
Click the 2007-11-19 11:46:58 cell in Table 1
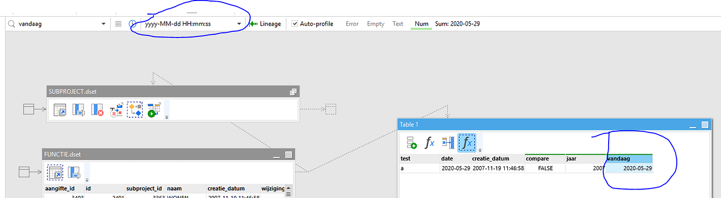click(x=498, y=168)
